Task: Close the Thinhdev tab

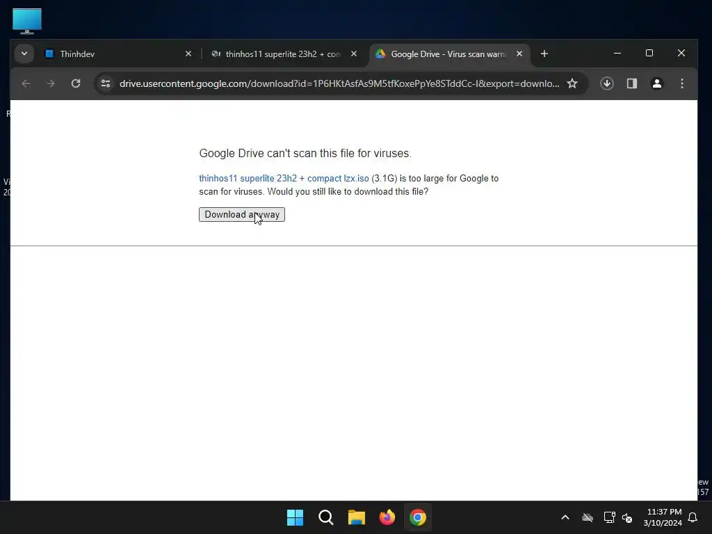Action: (188, 54)
